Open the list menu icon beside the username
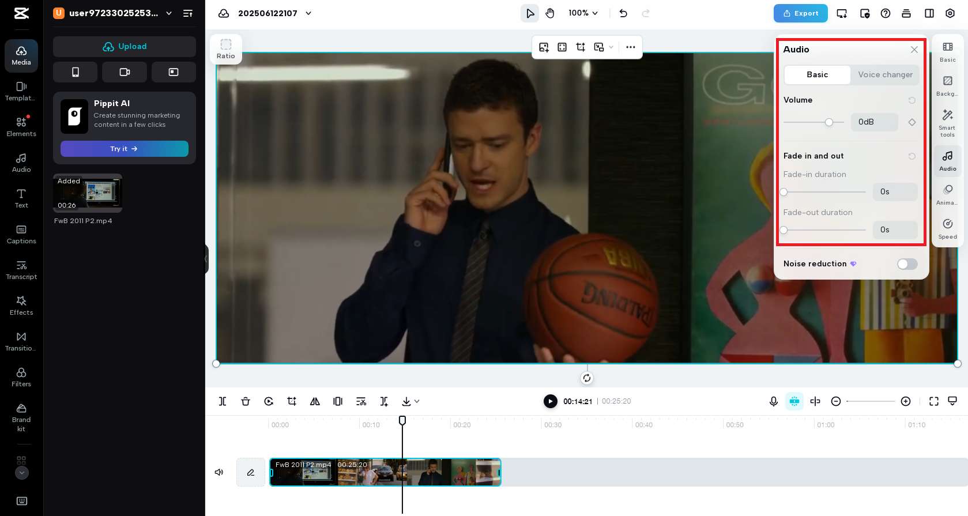The height and width of the screenshot is (516, 968). 188,13
